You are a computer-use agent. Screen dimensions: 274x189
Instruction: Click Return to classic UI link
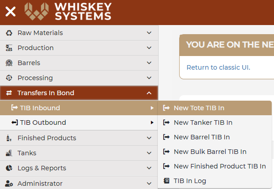point(218,67)
